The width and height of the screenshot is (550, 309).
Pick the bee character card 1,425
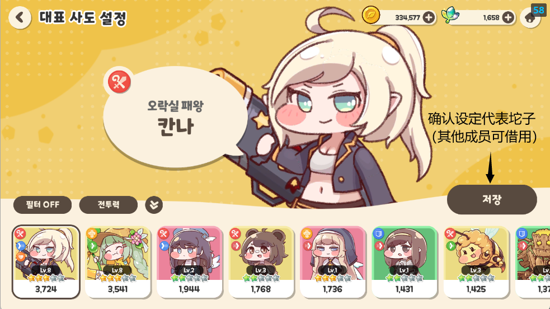point(476,262)
